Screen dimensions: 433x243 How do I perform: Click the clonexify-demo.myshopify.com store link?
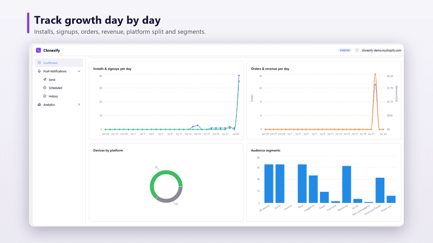pos(381,51)
